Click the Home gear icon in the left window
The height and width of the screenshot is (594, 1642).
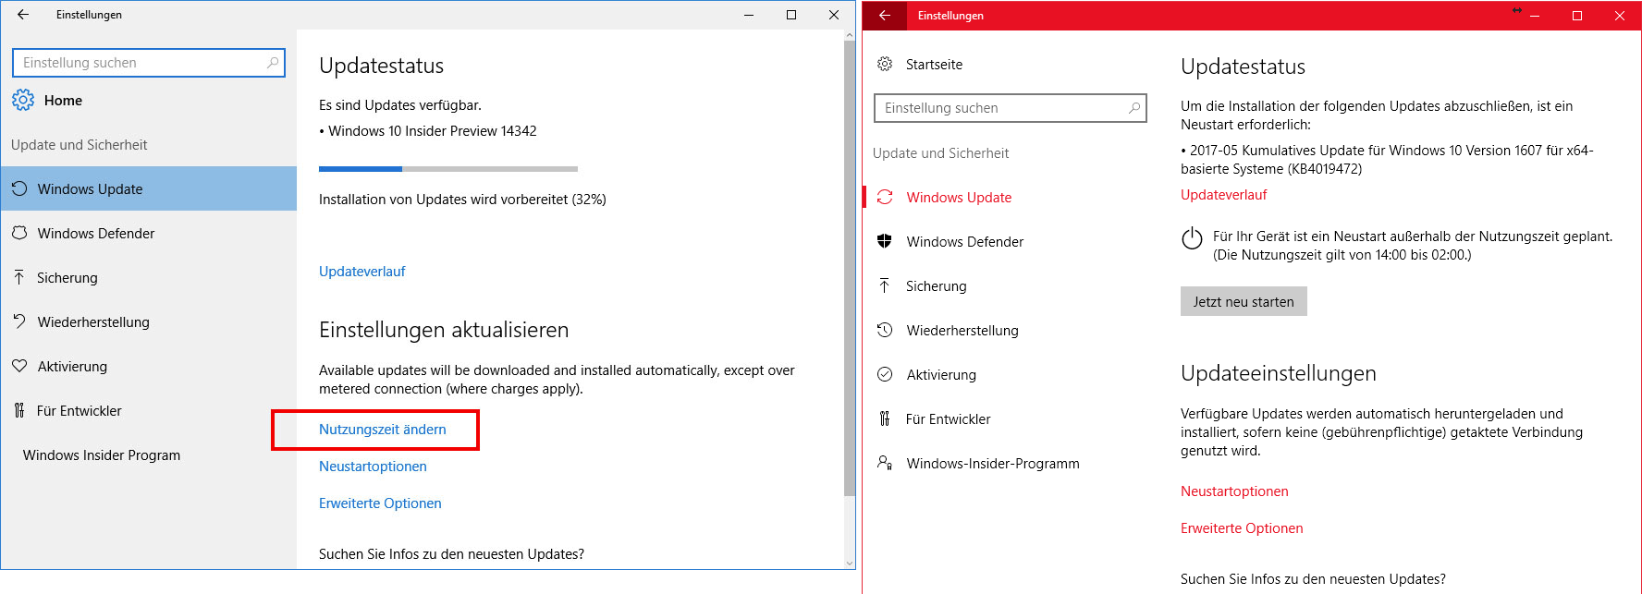click(23, 100)
